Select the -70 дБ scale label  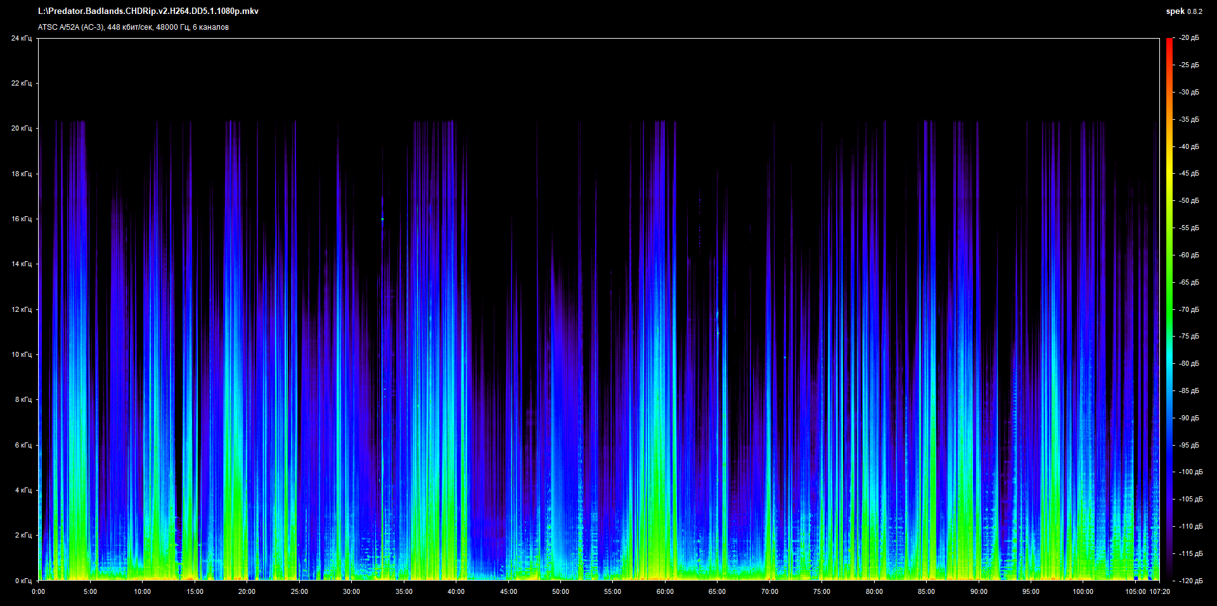[x=1189, y=309]
